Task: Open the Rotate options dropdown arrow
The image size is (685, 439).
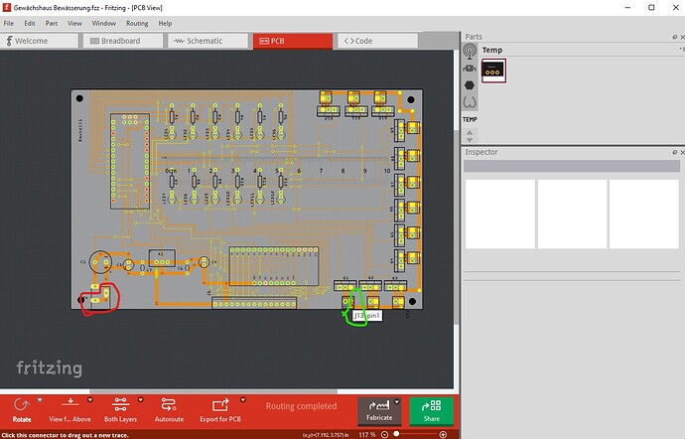Action: [40, 399]
